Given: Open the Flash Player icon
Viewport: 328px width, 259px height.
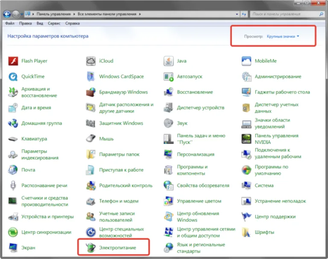Looking at the screenshot, I should pyautogui.click(x=13, y=61).
